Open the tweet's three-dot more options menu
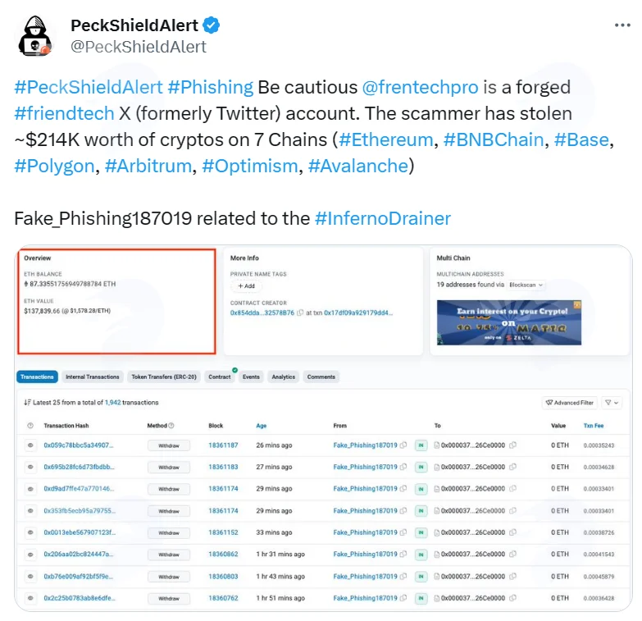Screen dimensions: 642x621 click(622, 25)
